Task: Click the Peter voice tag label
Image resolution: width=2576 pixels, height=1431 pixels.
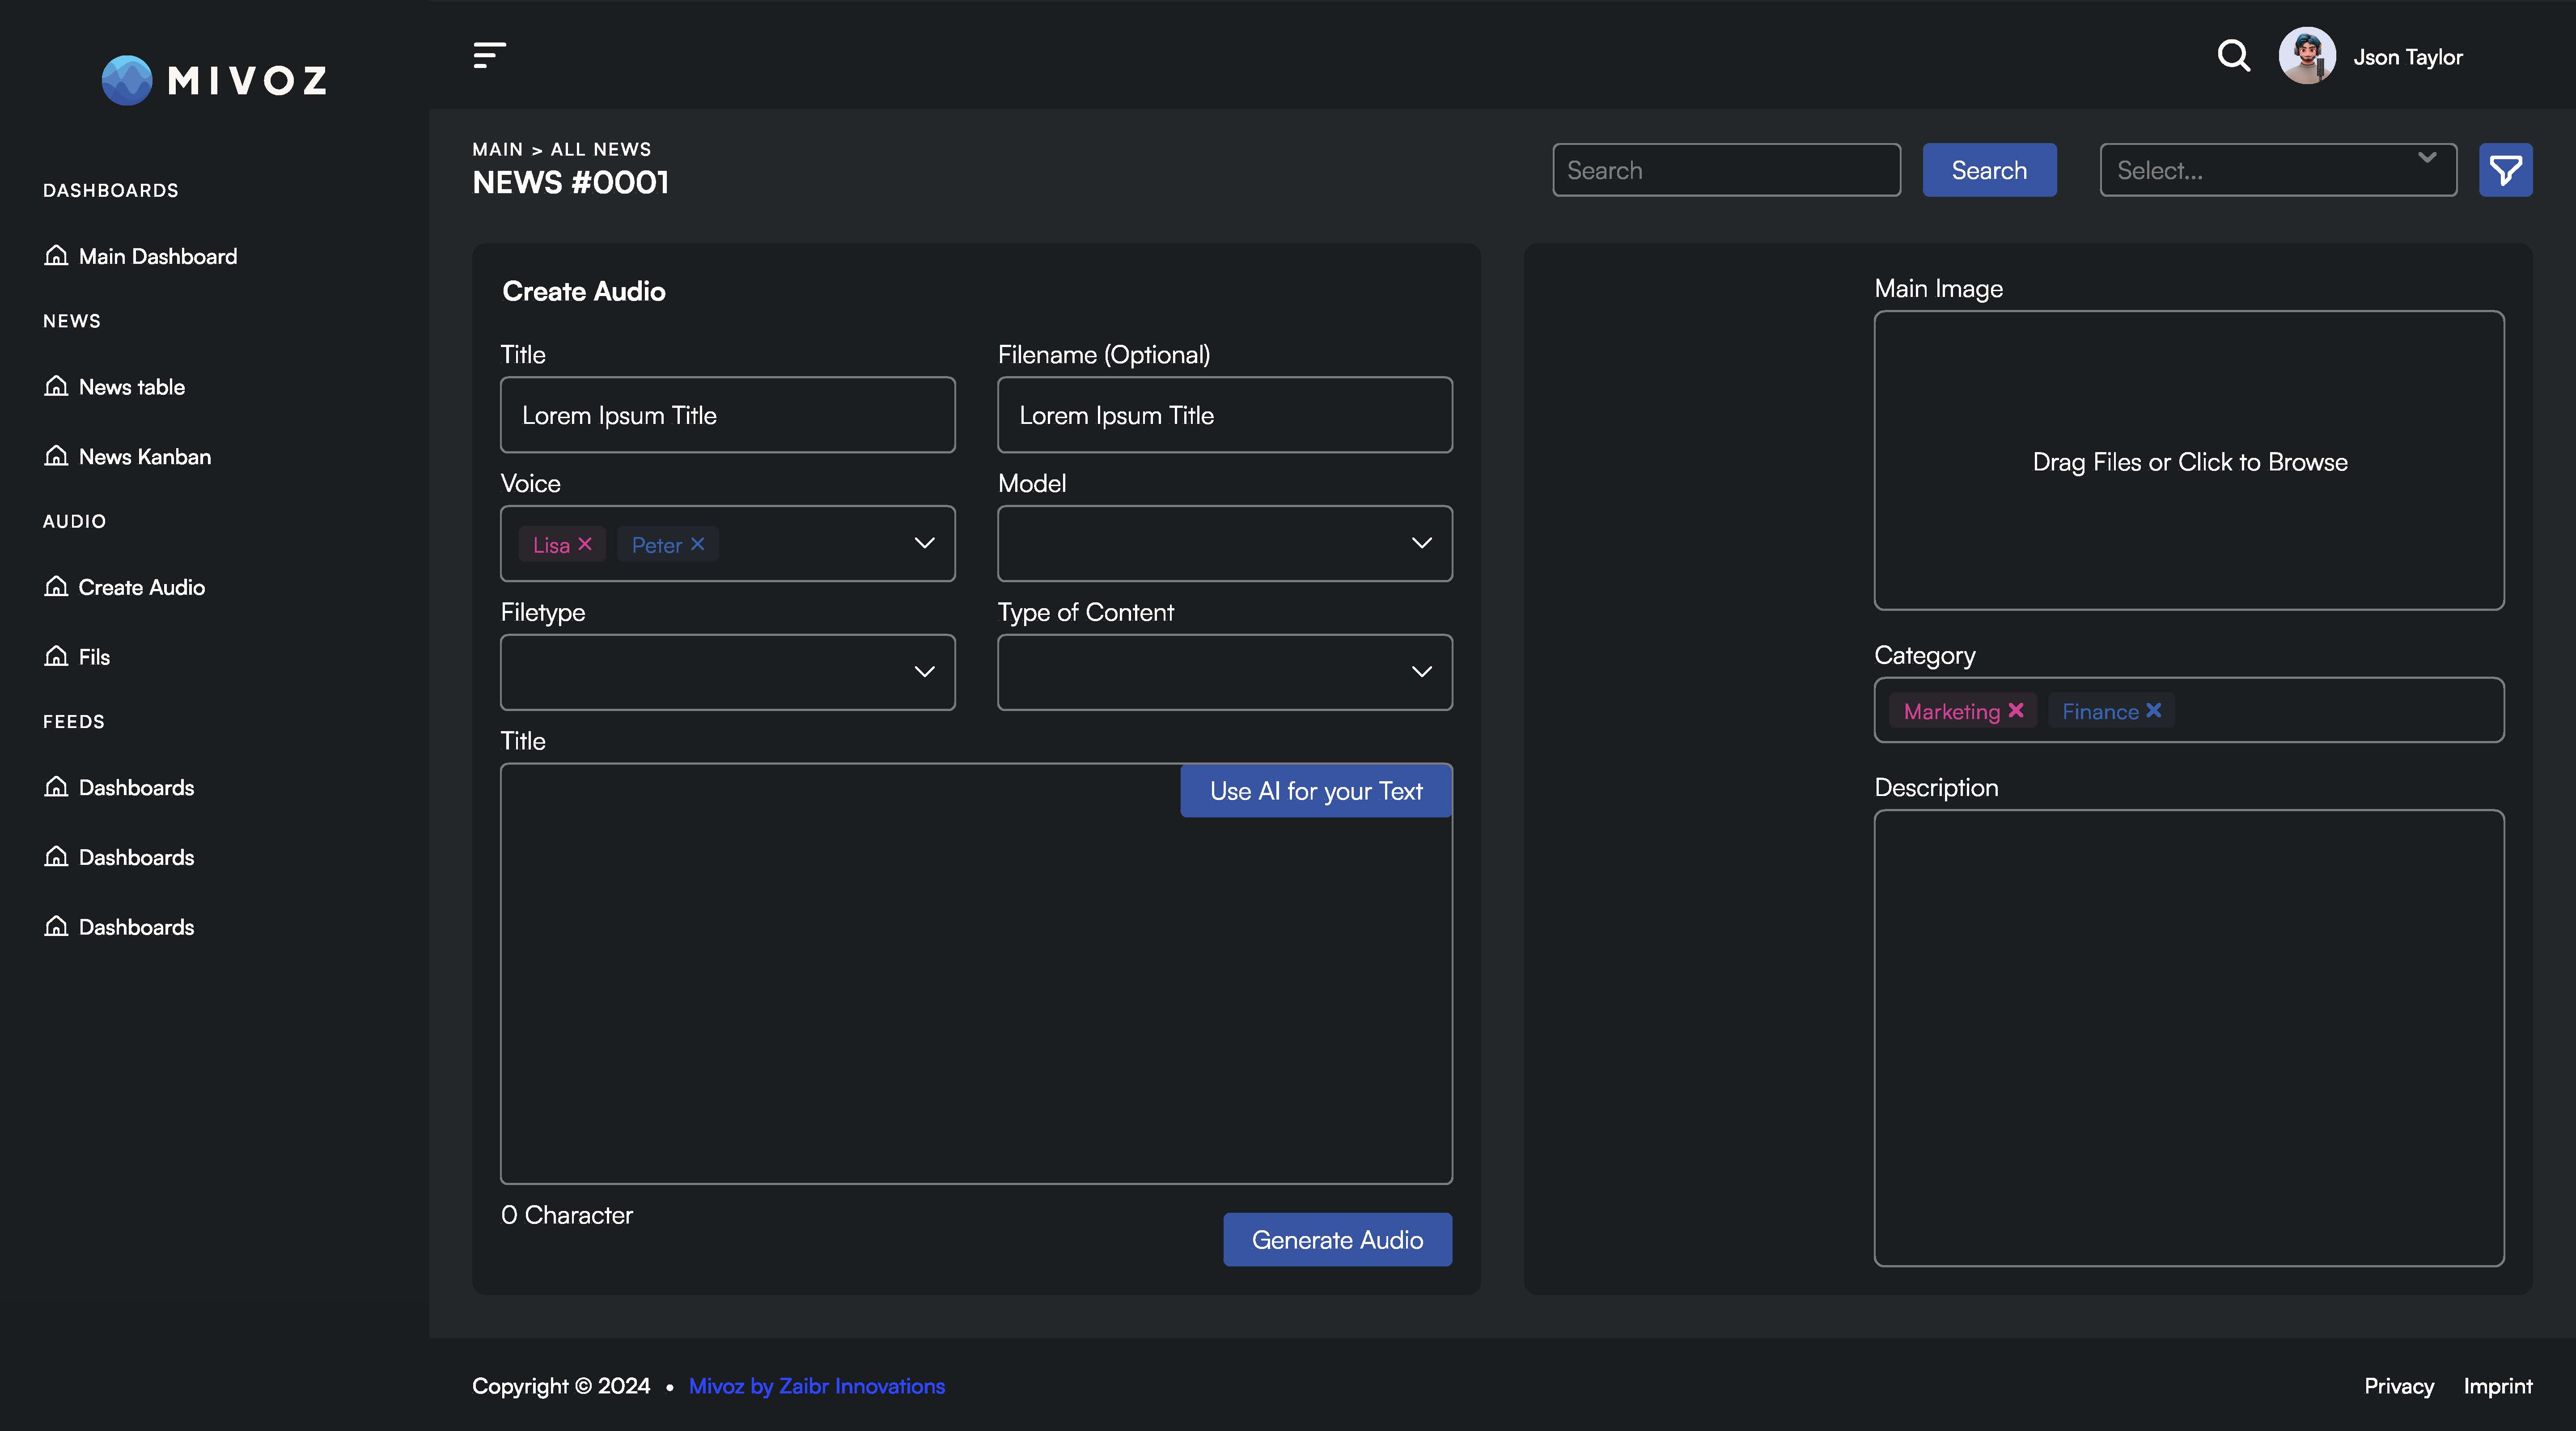Action: pos(656,545)
